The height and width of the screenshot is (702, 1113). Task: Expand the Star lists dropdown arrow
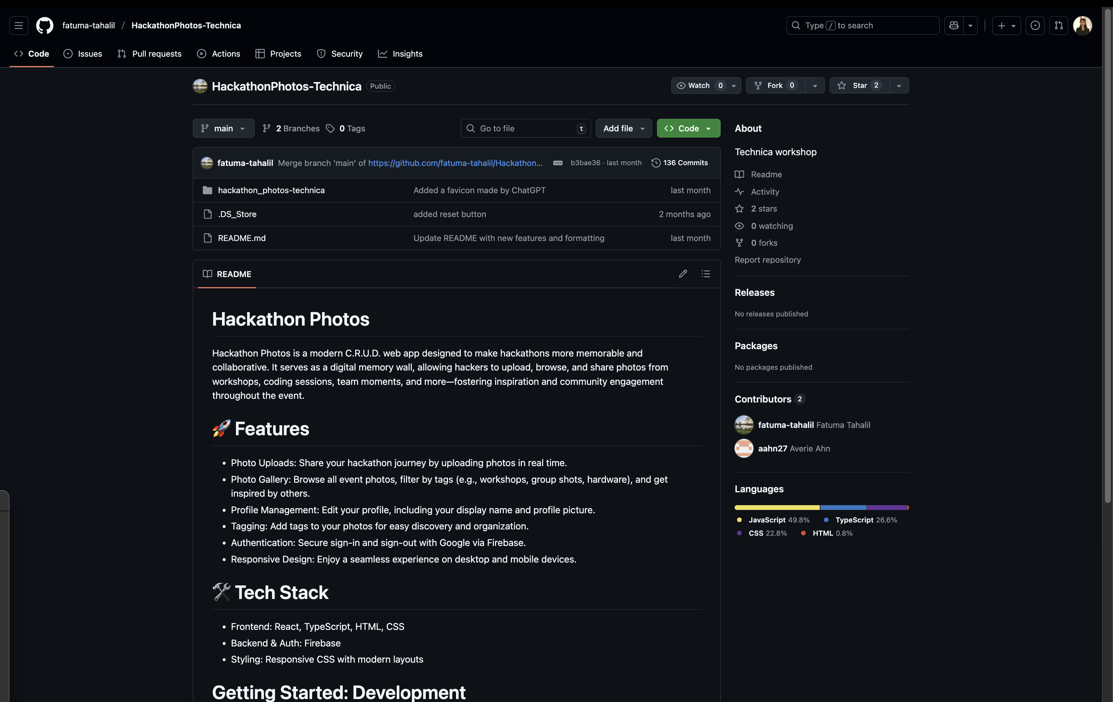[899, 86]
